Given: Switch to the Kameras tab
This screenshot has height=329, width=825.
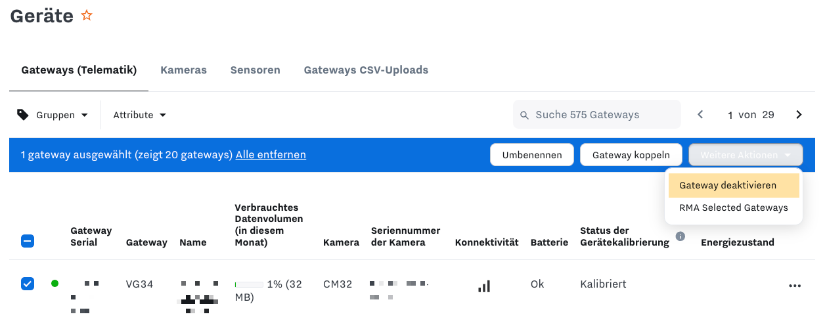Looking at the screenshot, I should tap(183, 70).
